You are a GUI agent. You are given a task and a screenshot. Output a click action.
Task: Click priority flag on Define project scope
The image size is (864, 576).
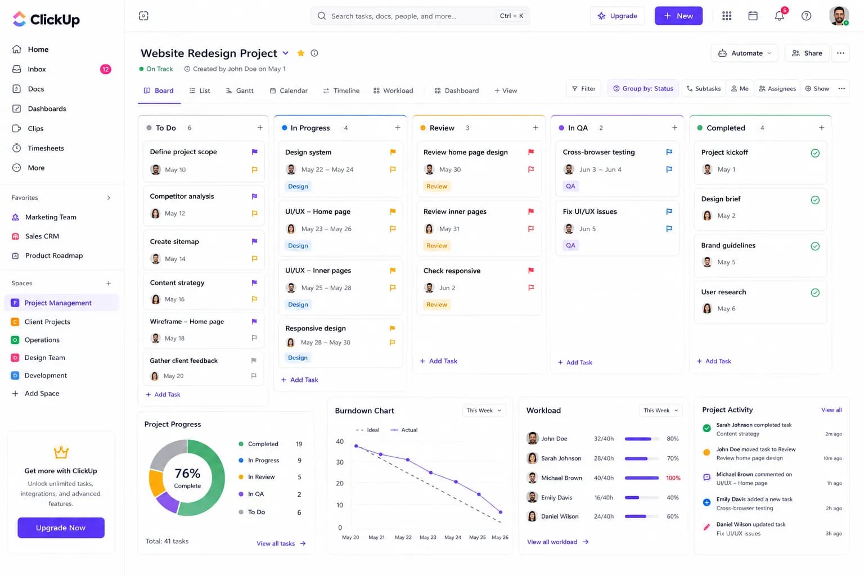point(254,152)
